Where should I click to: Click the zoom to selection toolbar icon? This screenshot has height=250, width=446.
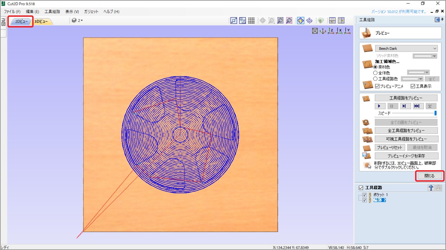tap(289, 21)
